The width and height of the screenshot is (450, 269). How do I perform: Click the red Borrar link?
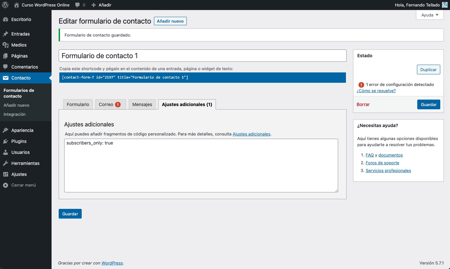coord(363,104)
